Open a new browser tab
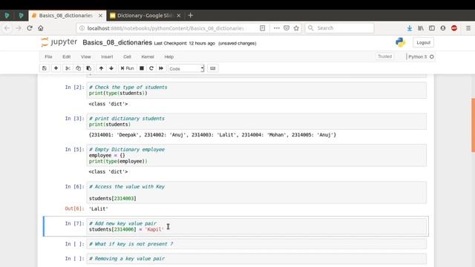This screenshot has height=267, width=475. pyautogui.click(x=190, y=16)
